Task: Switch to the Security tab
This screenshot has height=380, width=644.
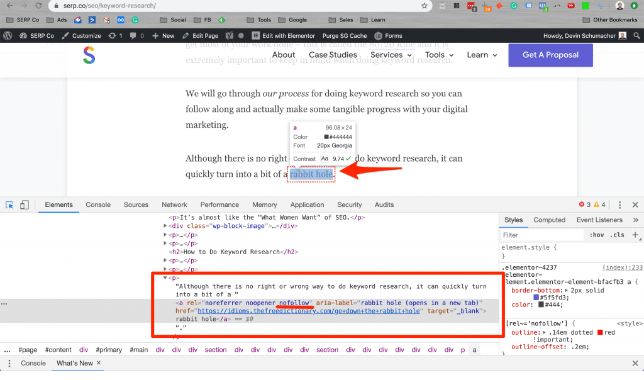Action: (x=350, y=204)
